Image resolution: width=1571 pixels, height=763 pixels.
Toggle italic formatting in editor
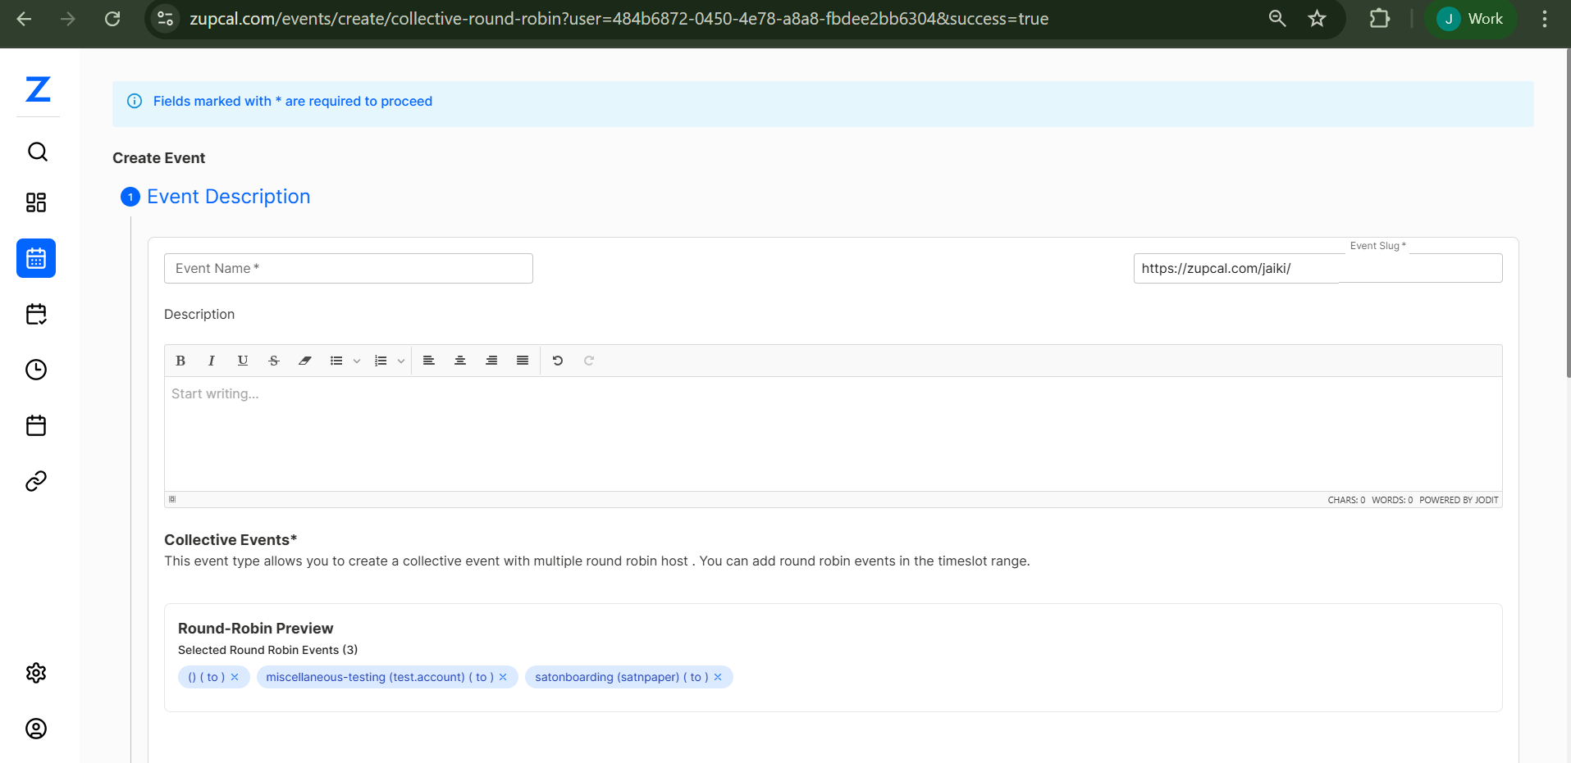click(x=212, y=361)
